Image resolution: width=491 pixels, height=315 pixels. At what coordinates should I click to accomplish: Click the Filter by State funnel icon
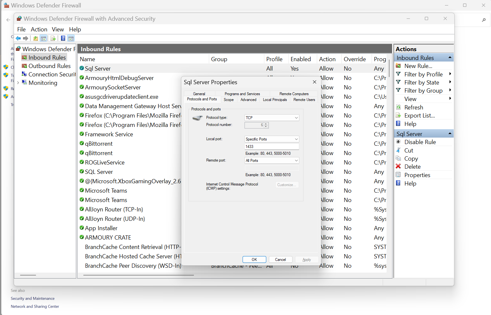(398, 82)
